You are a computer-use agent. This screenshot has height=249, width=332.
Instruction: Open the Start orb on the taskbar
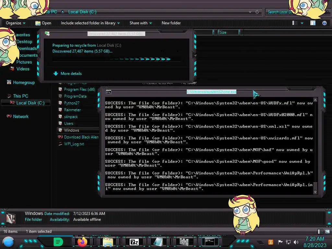8,242
